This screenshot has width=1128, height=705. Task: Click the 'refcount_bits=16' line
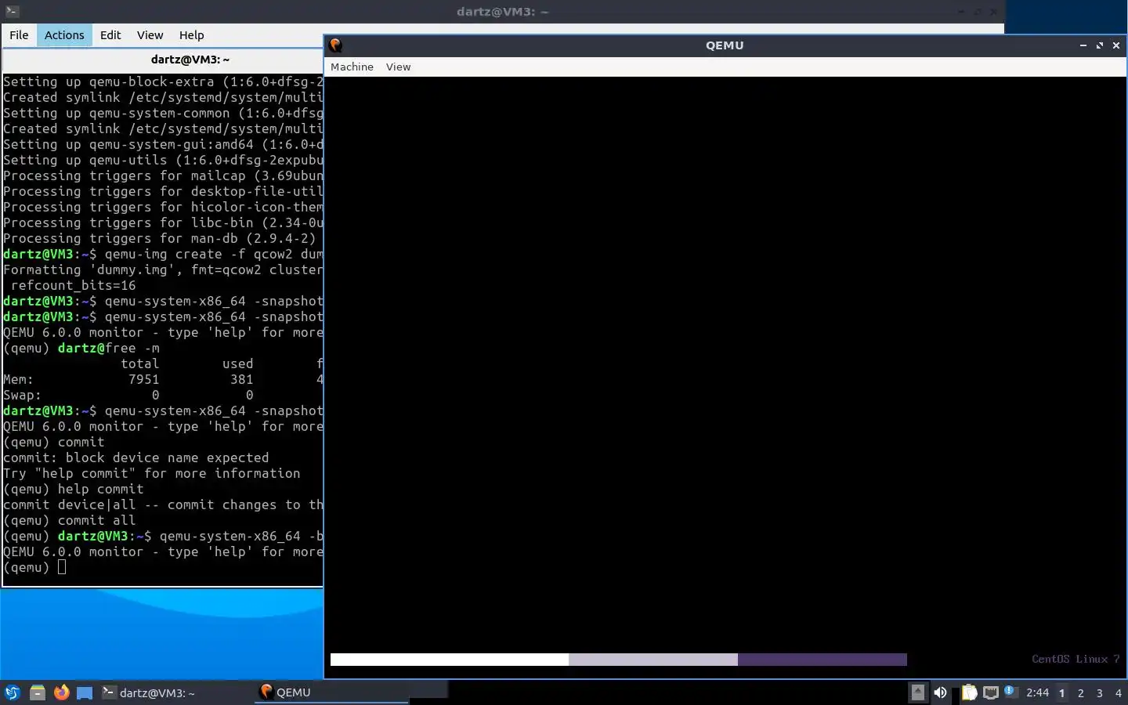(x=73, y=285)
